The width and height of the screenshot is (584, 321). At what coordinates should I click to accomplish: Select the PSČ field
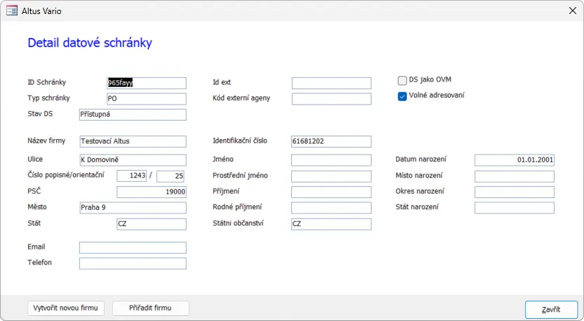tap(151, 192)
